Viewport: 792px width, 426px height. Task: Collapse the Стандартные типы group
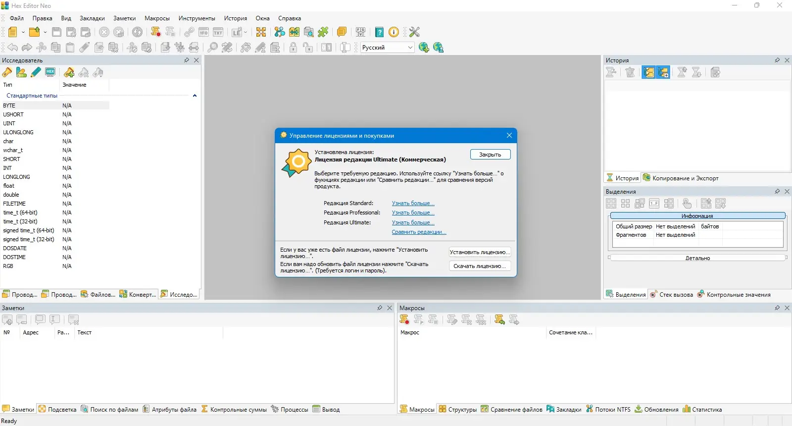click(x=195, y=96)
